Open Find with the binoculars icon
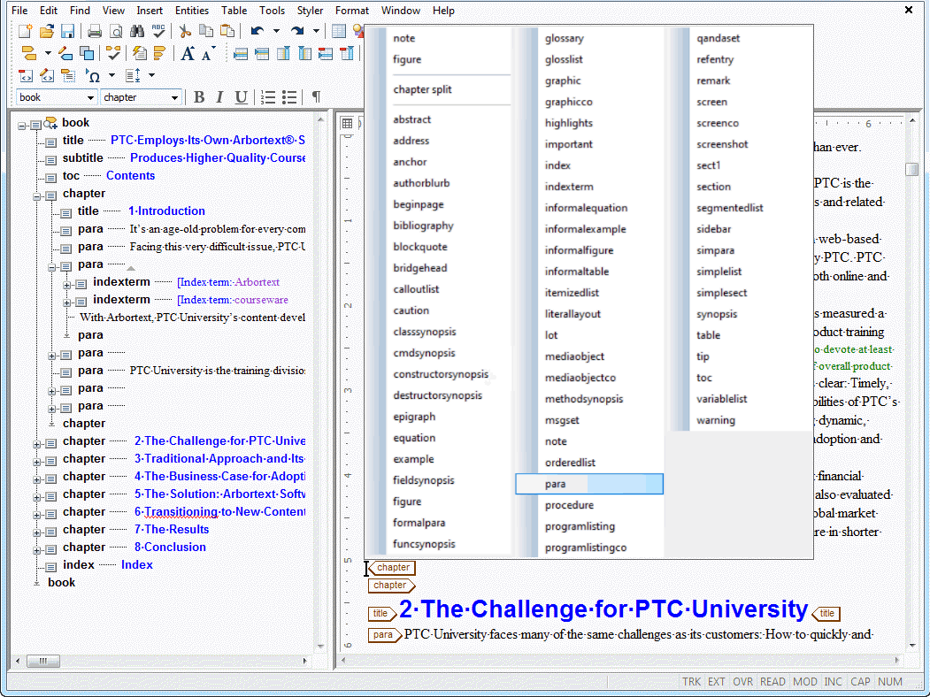This screenshot has height=697, width=930. coord(137,32)
